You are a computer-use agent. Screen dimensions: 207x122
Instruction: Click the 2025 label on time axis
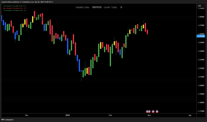coord(68,115)
